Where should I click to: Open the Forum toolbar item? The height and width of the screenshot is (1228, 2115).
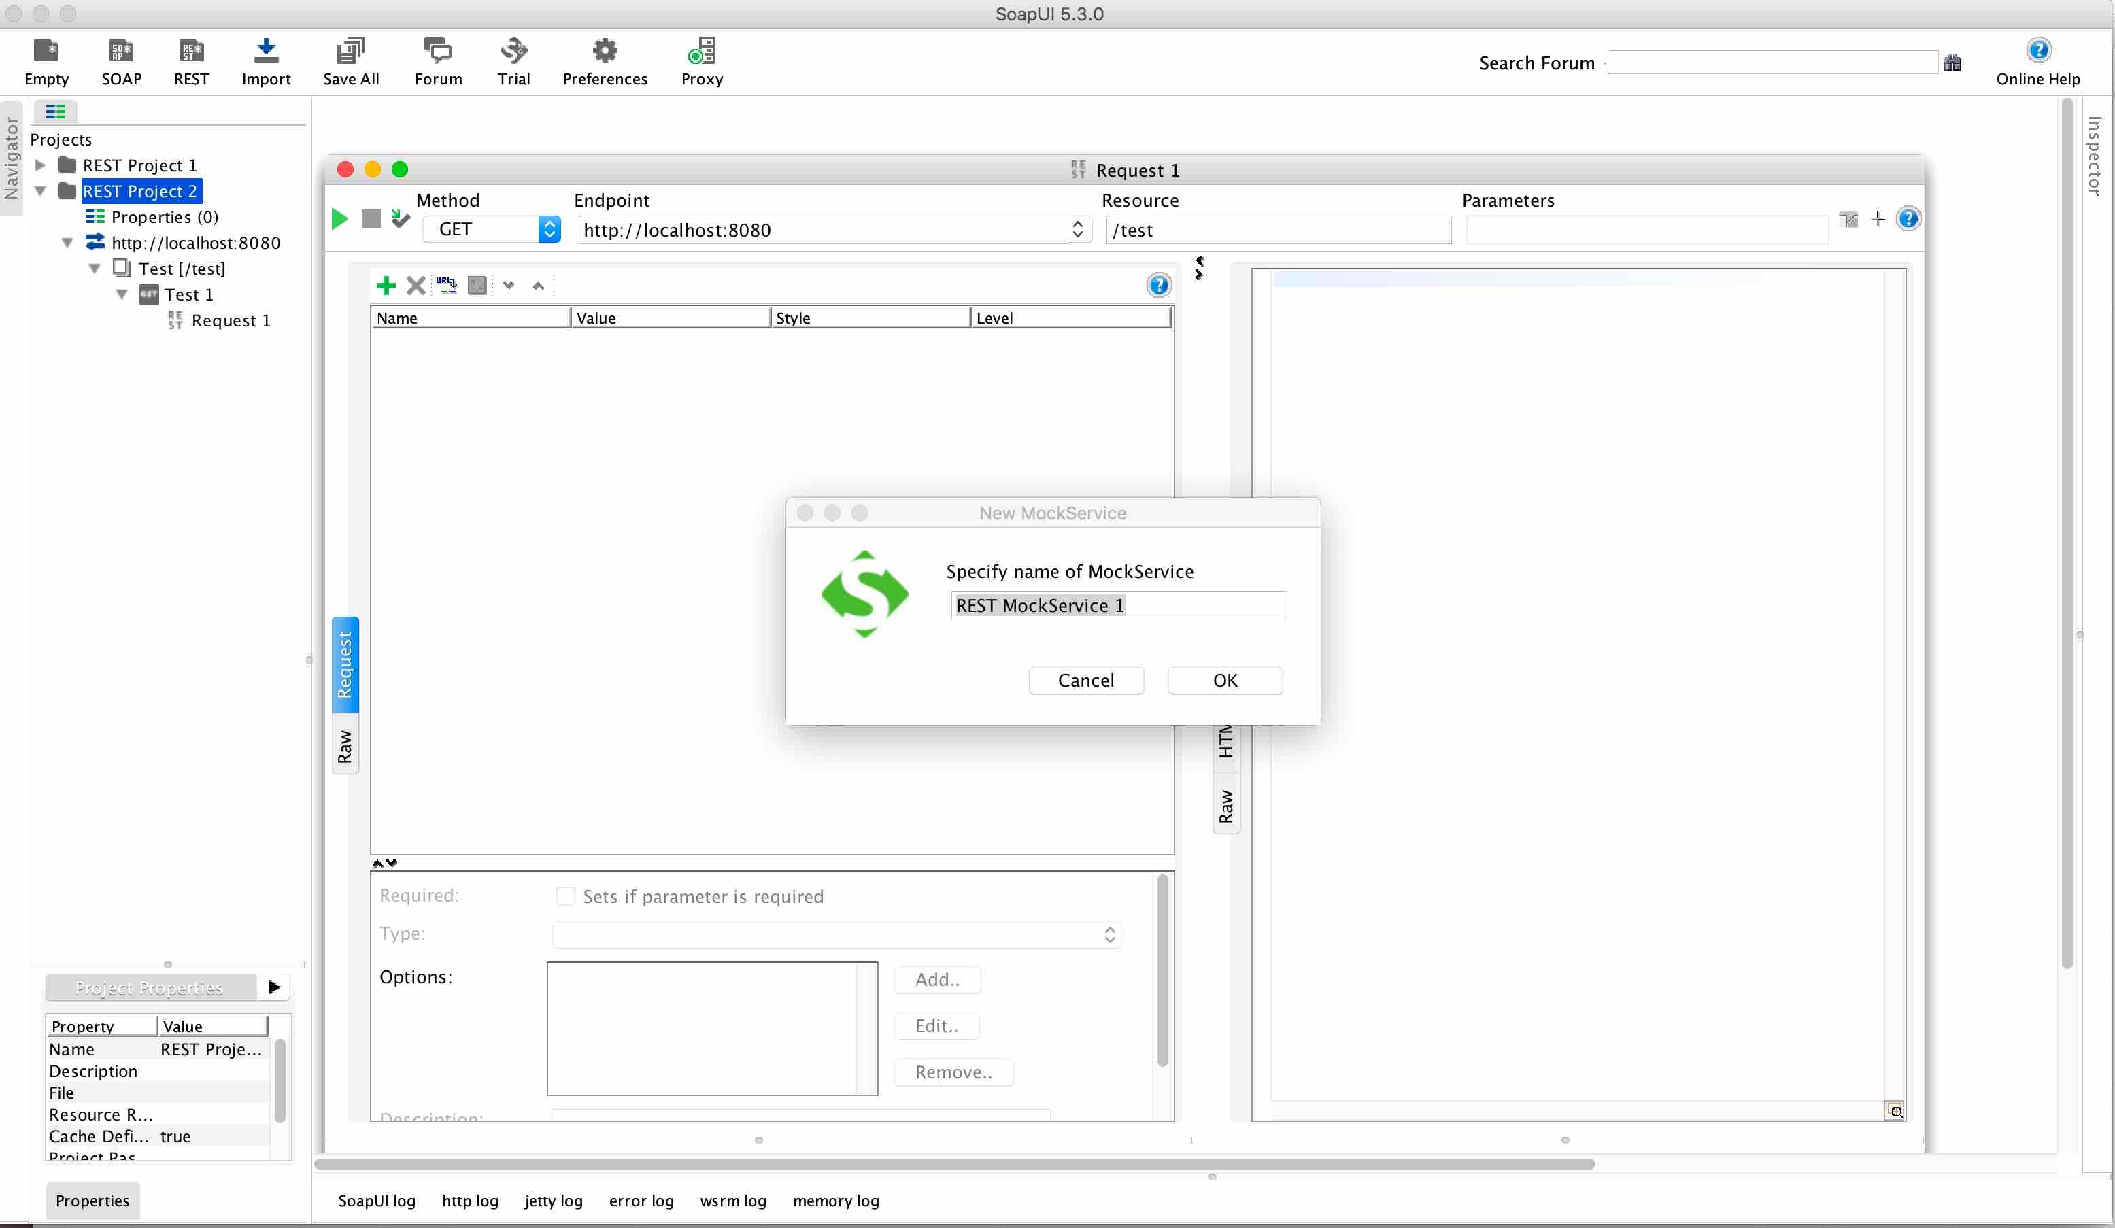[x=438, y=62]
